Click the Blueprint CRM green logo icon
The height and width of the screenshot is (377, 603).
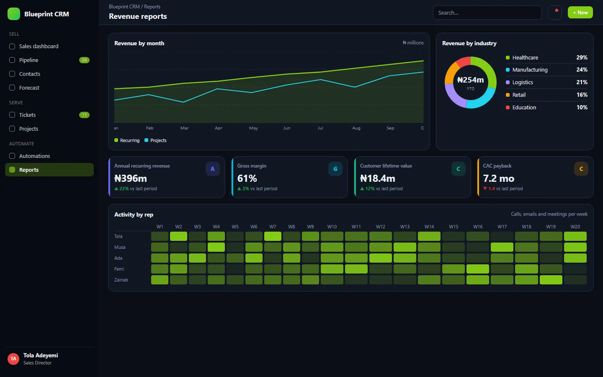14,14
